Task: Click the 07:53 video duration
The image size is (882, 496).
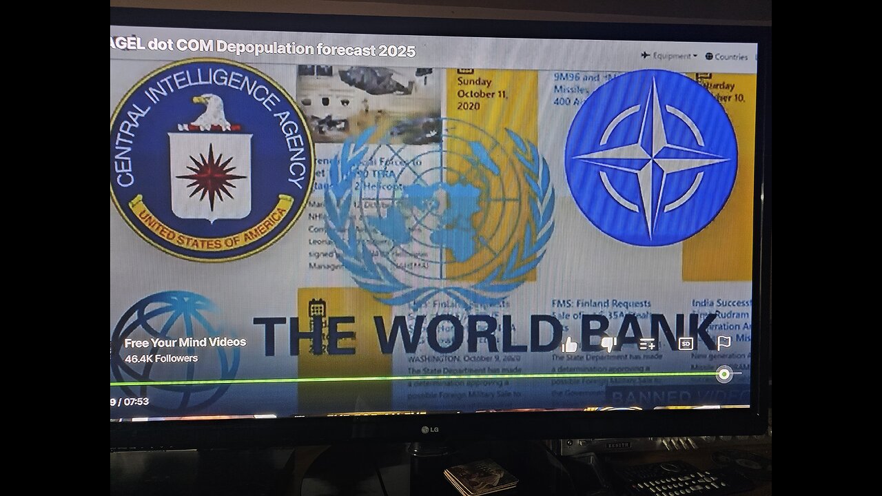Action: coord(136,402)
